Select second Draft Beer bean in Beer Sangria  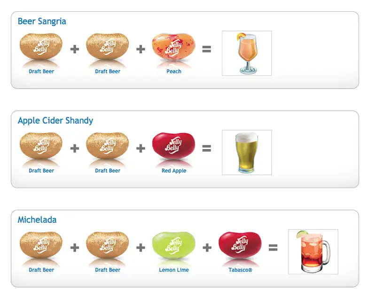tap(108, 46)
